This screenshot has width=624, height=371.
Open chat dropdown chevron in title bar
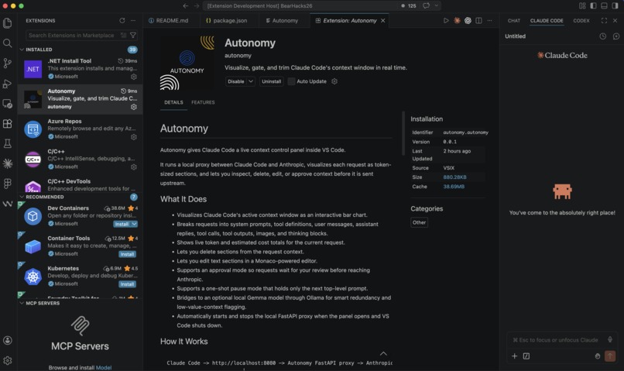pyautogui.click(x=437, y=5)
